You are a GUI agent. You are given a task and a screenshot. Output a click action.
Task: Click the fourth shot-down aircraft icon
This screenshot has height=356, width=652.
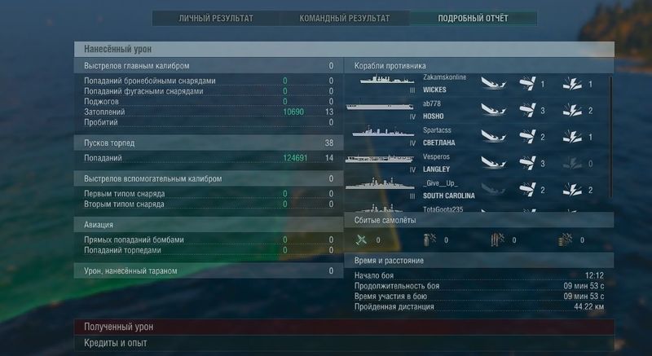point(566,240)
